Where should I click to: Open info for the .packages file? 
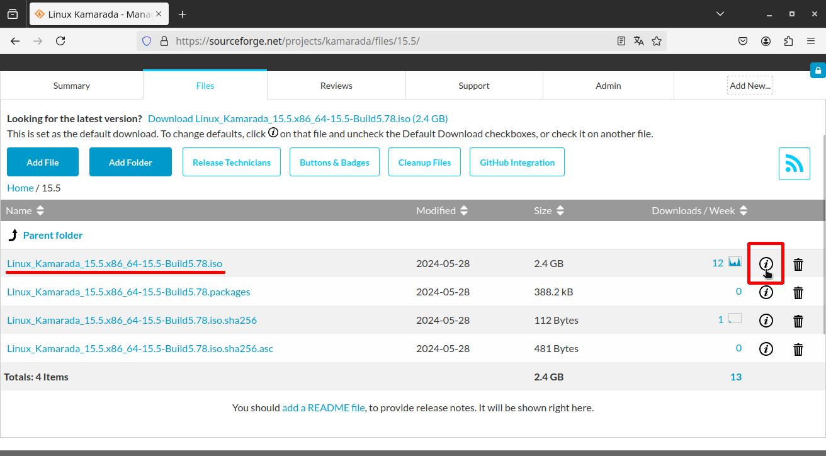click(x=766, y=292)
